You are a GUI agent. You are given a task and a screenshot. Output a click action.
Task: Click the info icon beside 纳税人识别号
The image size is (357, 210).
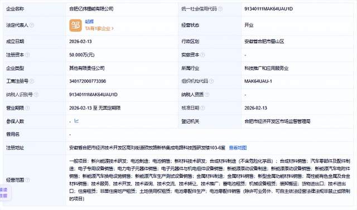36,95
